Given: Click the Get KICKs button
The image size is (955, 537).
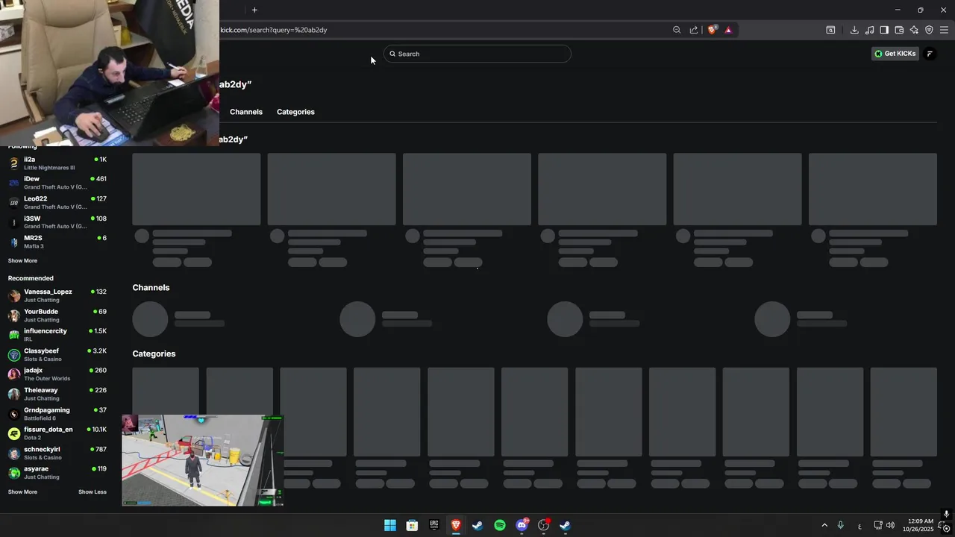Looking at the screenshot, I should [x=895, y=54].
